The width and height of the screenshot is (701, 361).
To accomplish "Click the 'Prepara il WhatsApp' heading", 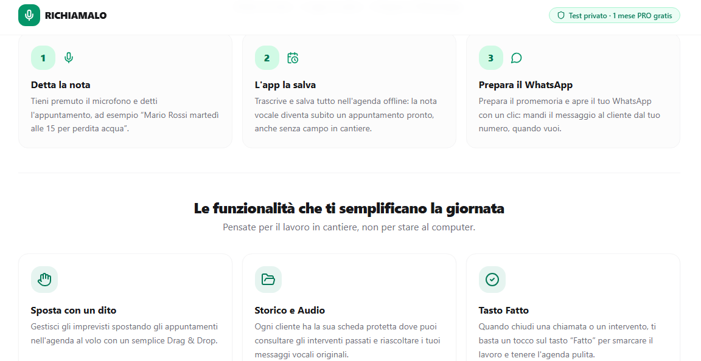I will 526,85.
